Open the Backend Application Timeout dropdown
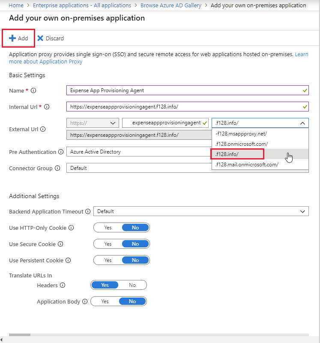 (x=302, y=211)
